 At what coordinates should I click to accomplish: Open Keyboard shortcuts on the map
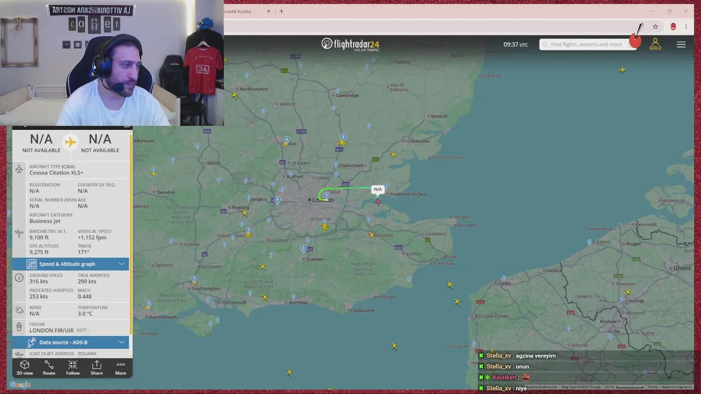[542, 387]
